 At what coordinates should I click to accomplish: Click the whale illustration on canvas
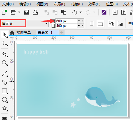point(103,97)
